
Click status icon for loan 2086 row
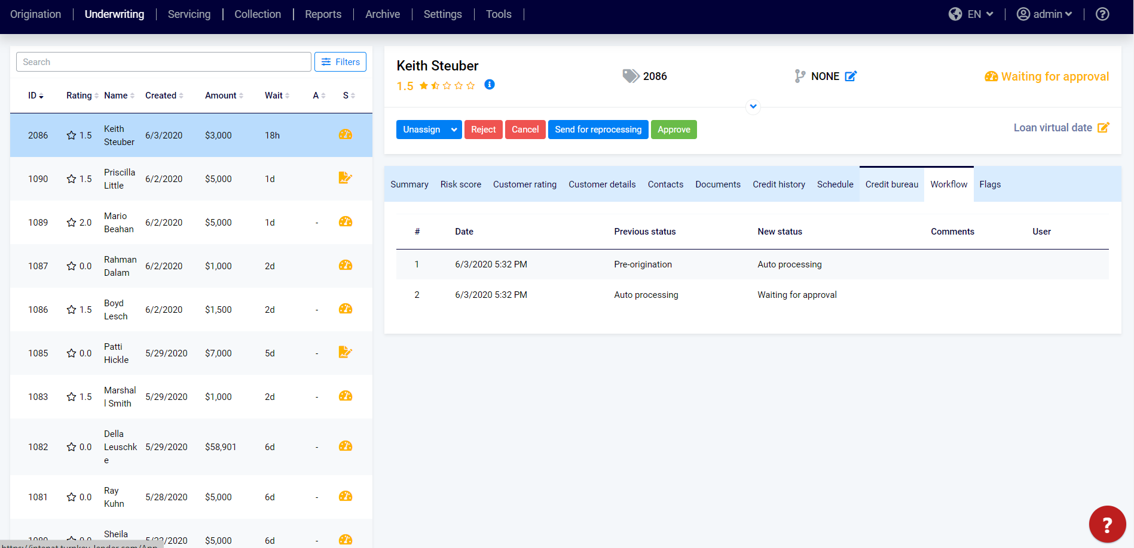pos(346,134)
